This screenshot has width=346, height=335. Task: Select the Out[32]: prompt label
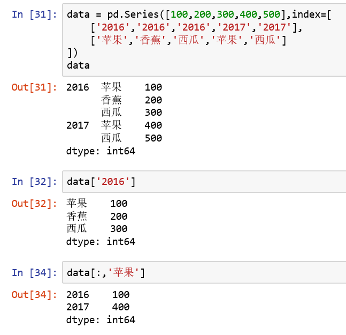34,204
